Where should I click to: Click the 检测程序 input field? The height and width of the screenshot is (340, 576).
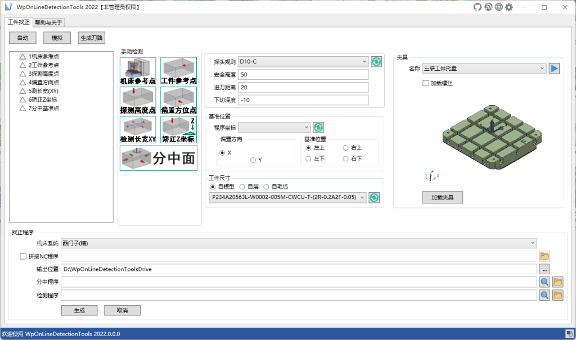299,295
